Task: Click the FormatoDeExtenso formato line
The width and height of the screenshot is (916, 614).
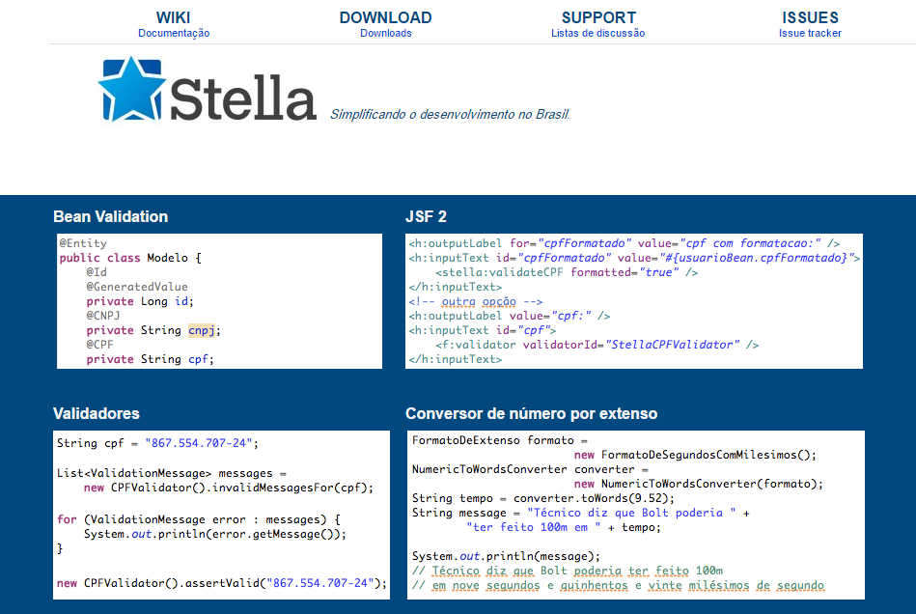Action: [499, 440]
